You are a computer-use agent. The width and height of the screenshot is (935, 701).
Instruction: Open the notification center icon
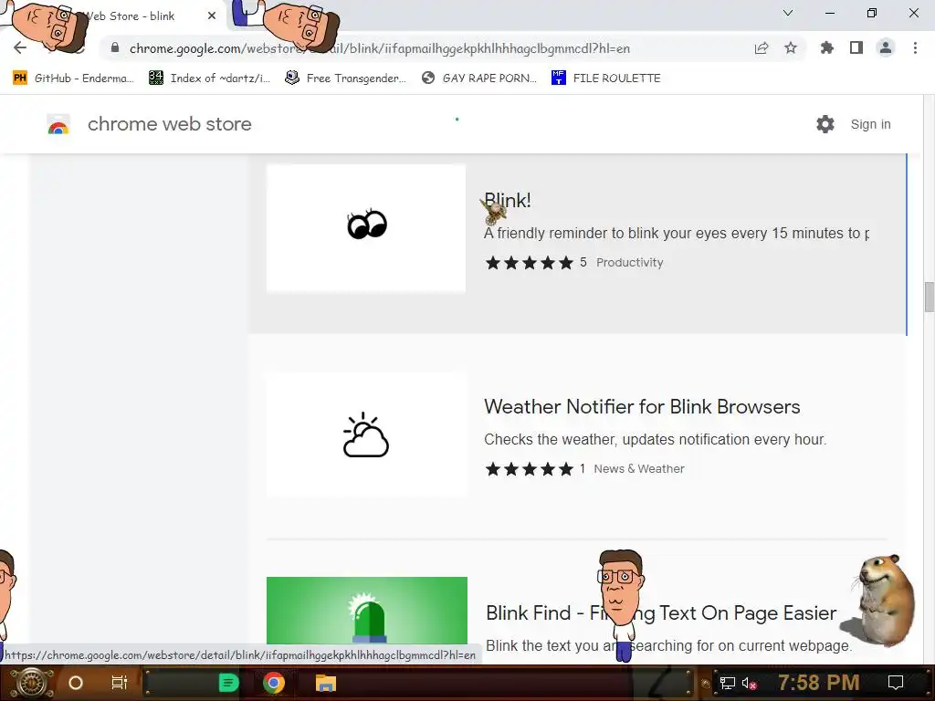(x=896, y=683)
